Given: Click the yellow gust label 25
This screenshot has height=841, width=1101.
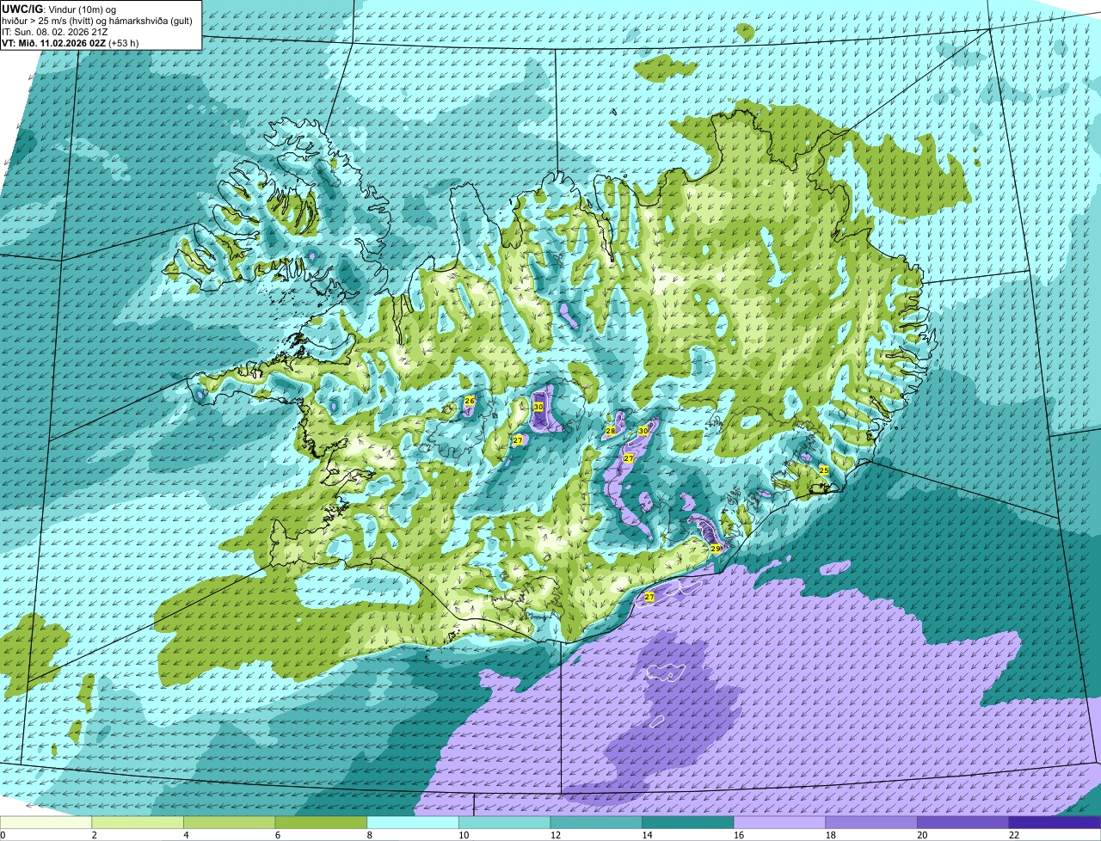Looking at the screenshot, I should click(824, 470).
